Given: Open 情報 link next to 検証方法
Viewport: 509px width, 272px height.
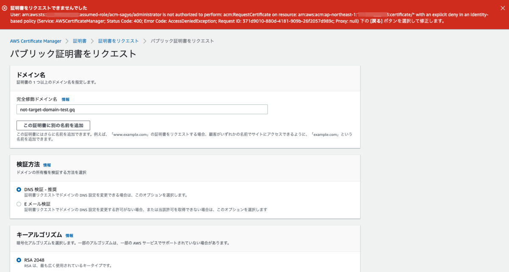Looking at the screenshot, I should tap(47, 165).
